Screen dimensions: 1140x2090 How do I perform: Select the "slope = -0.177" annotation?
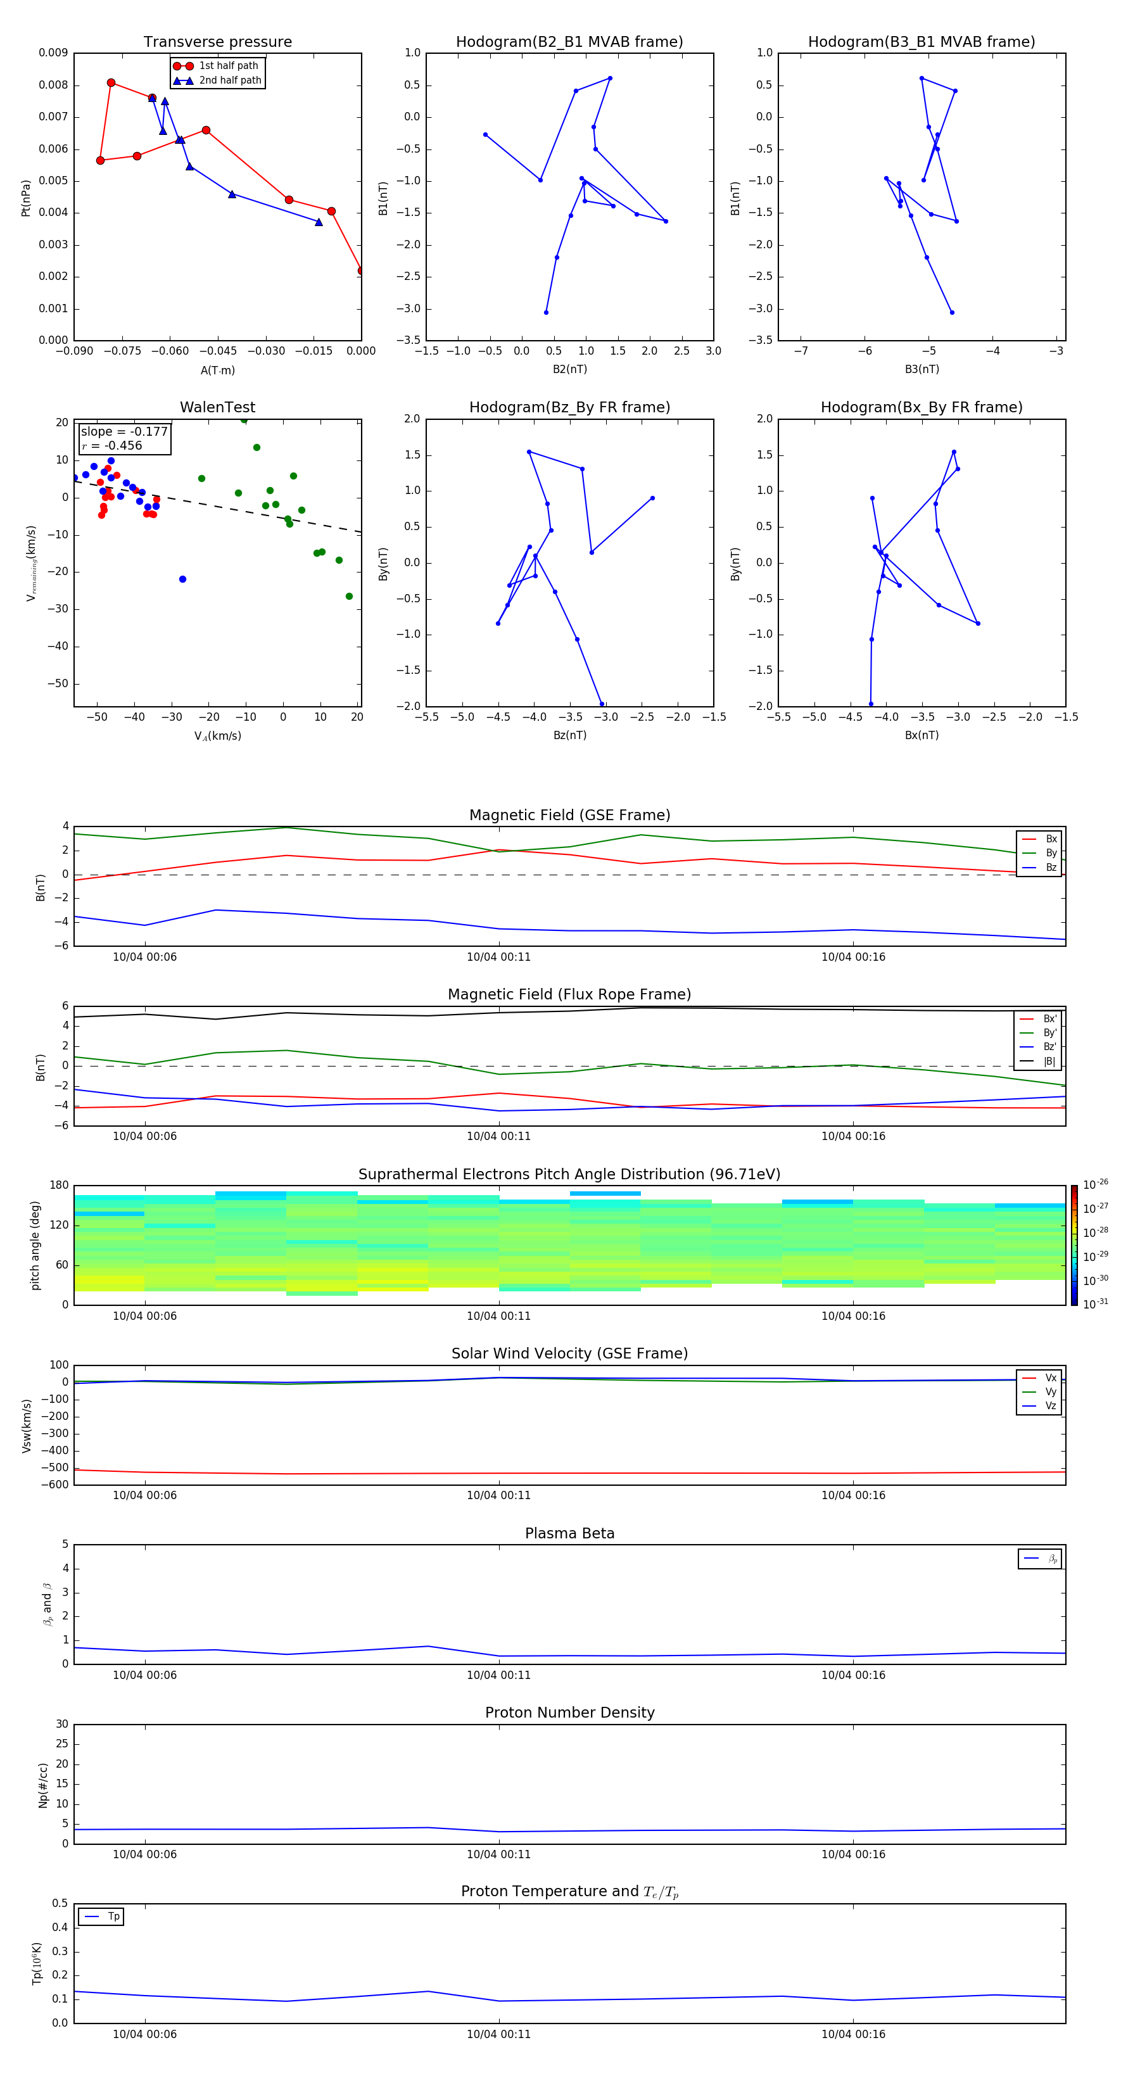click(x=124, y=432)
